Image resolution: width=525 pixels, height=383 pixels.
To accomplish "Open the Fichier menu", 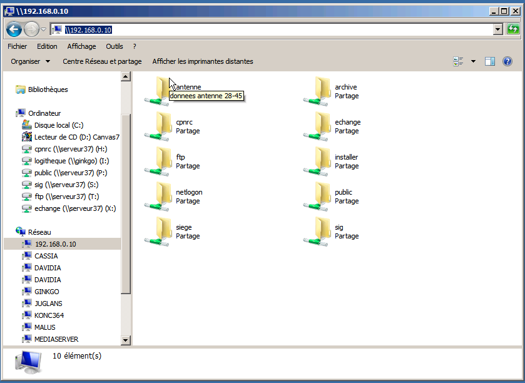I will (18, 46).
